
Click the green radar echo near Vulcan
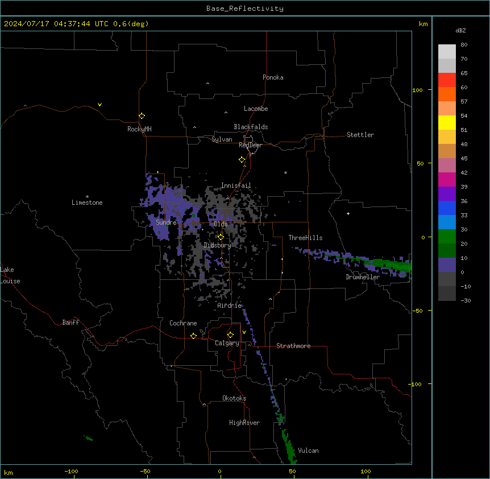[x=289, y=447]
